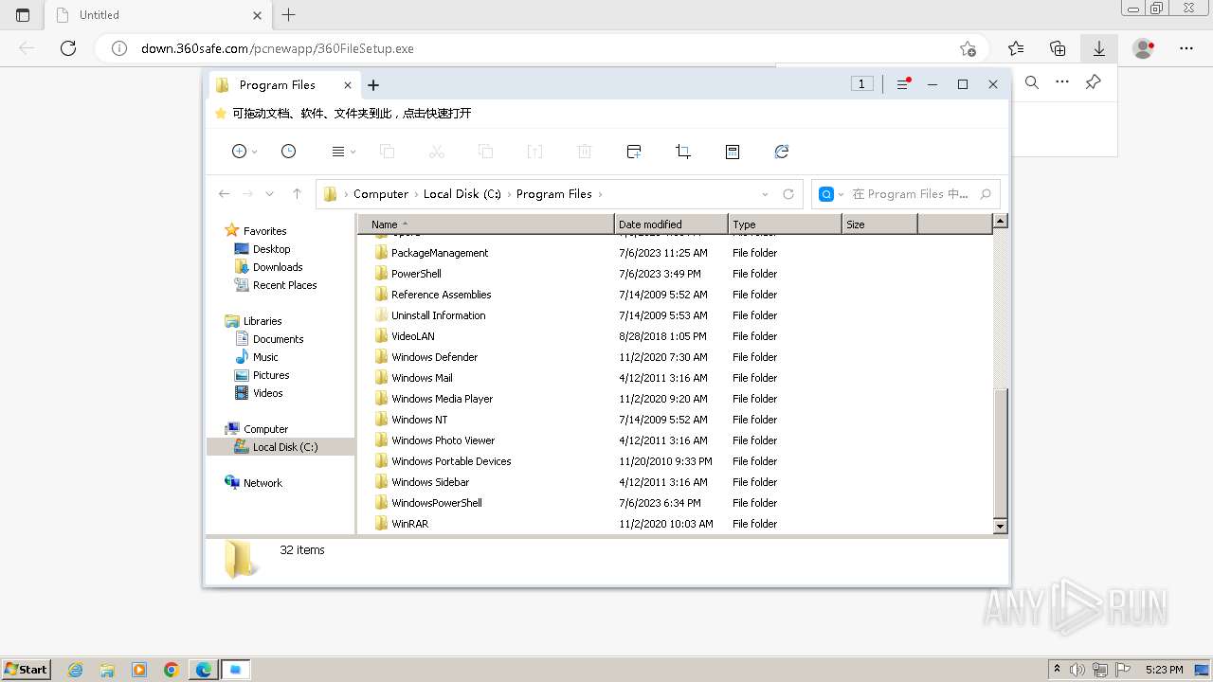Click the new window toolbar icon
Viewport: 1213px width, 682px height.
(634, 152)
